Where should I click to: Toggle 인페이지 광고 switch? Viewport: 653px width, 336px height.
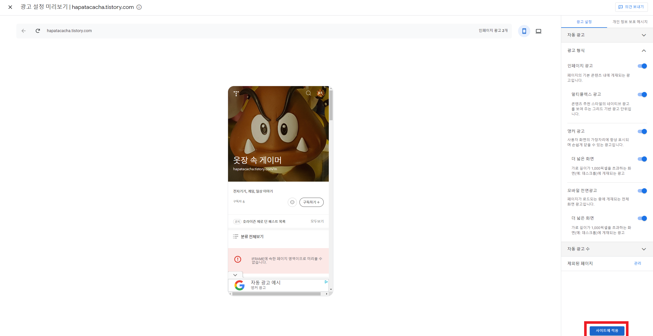[x=642, y=66]
